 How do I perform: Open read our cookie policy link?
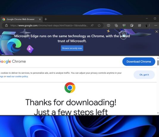coord(17,77)
